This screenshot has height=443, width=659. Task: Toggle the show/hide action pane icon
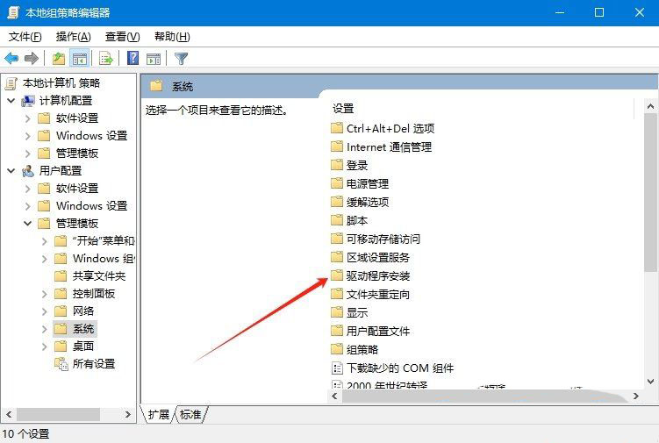154,59
